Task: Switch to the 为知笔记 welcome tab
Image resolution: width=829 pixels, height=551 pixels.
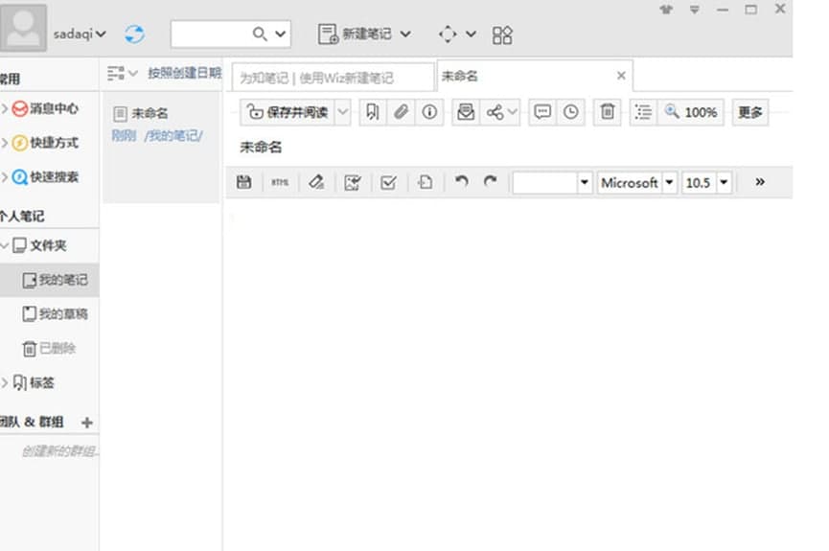Action: (331, 78)
